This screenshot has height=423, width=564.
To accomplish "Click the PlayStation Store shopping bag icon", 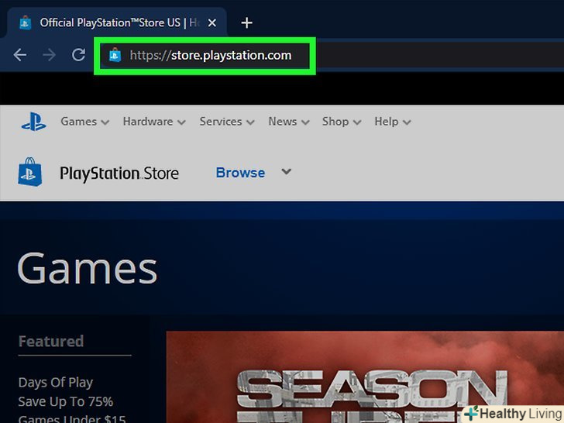I will 30,172.
